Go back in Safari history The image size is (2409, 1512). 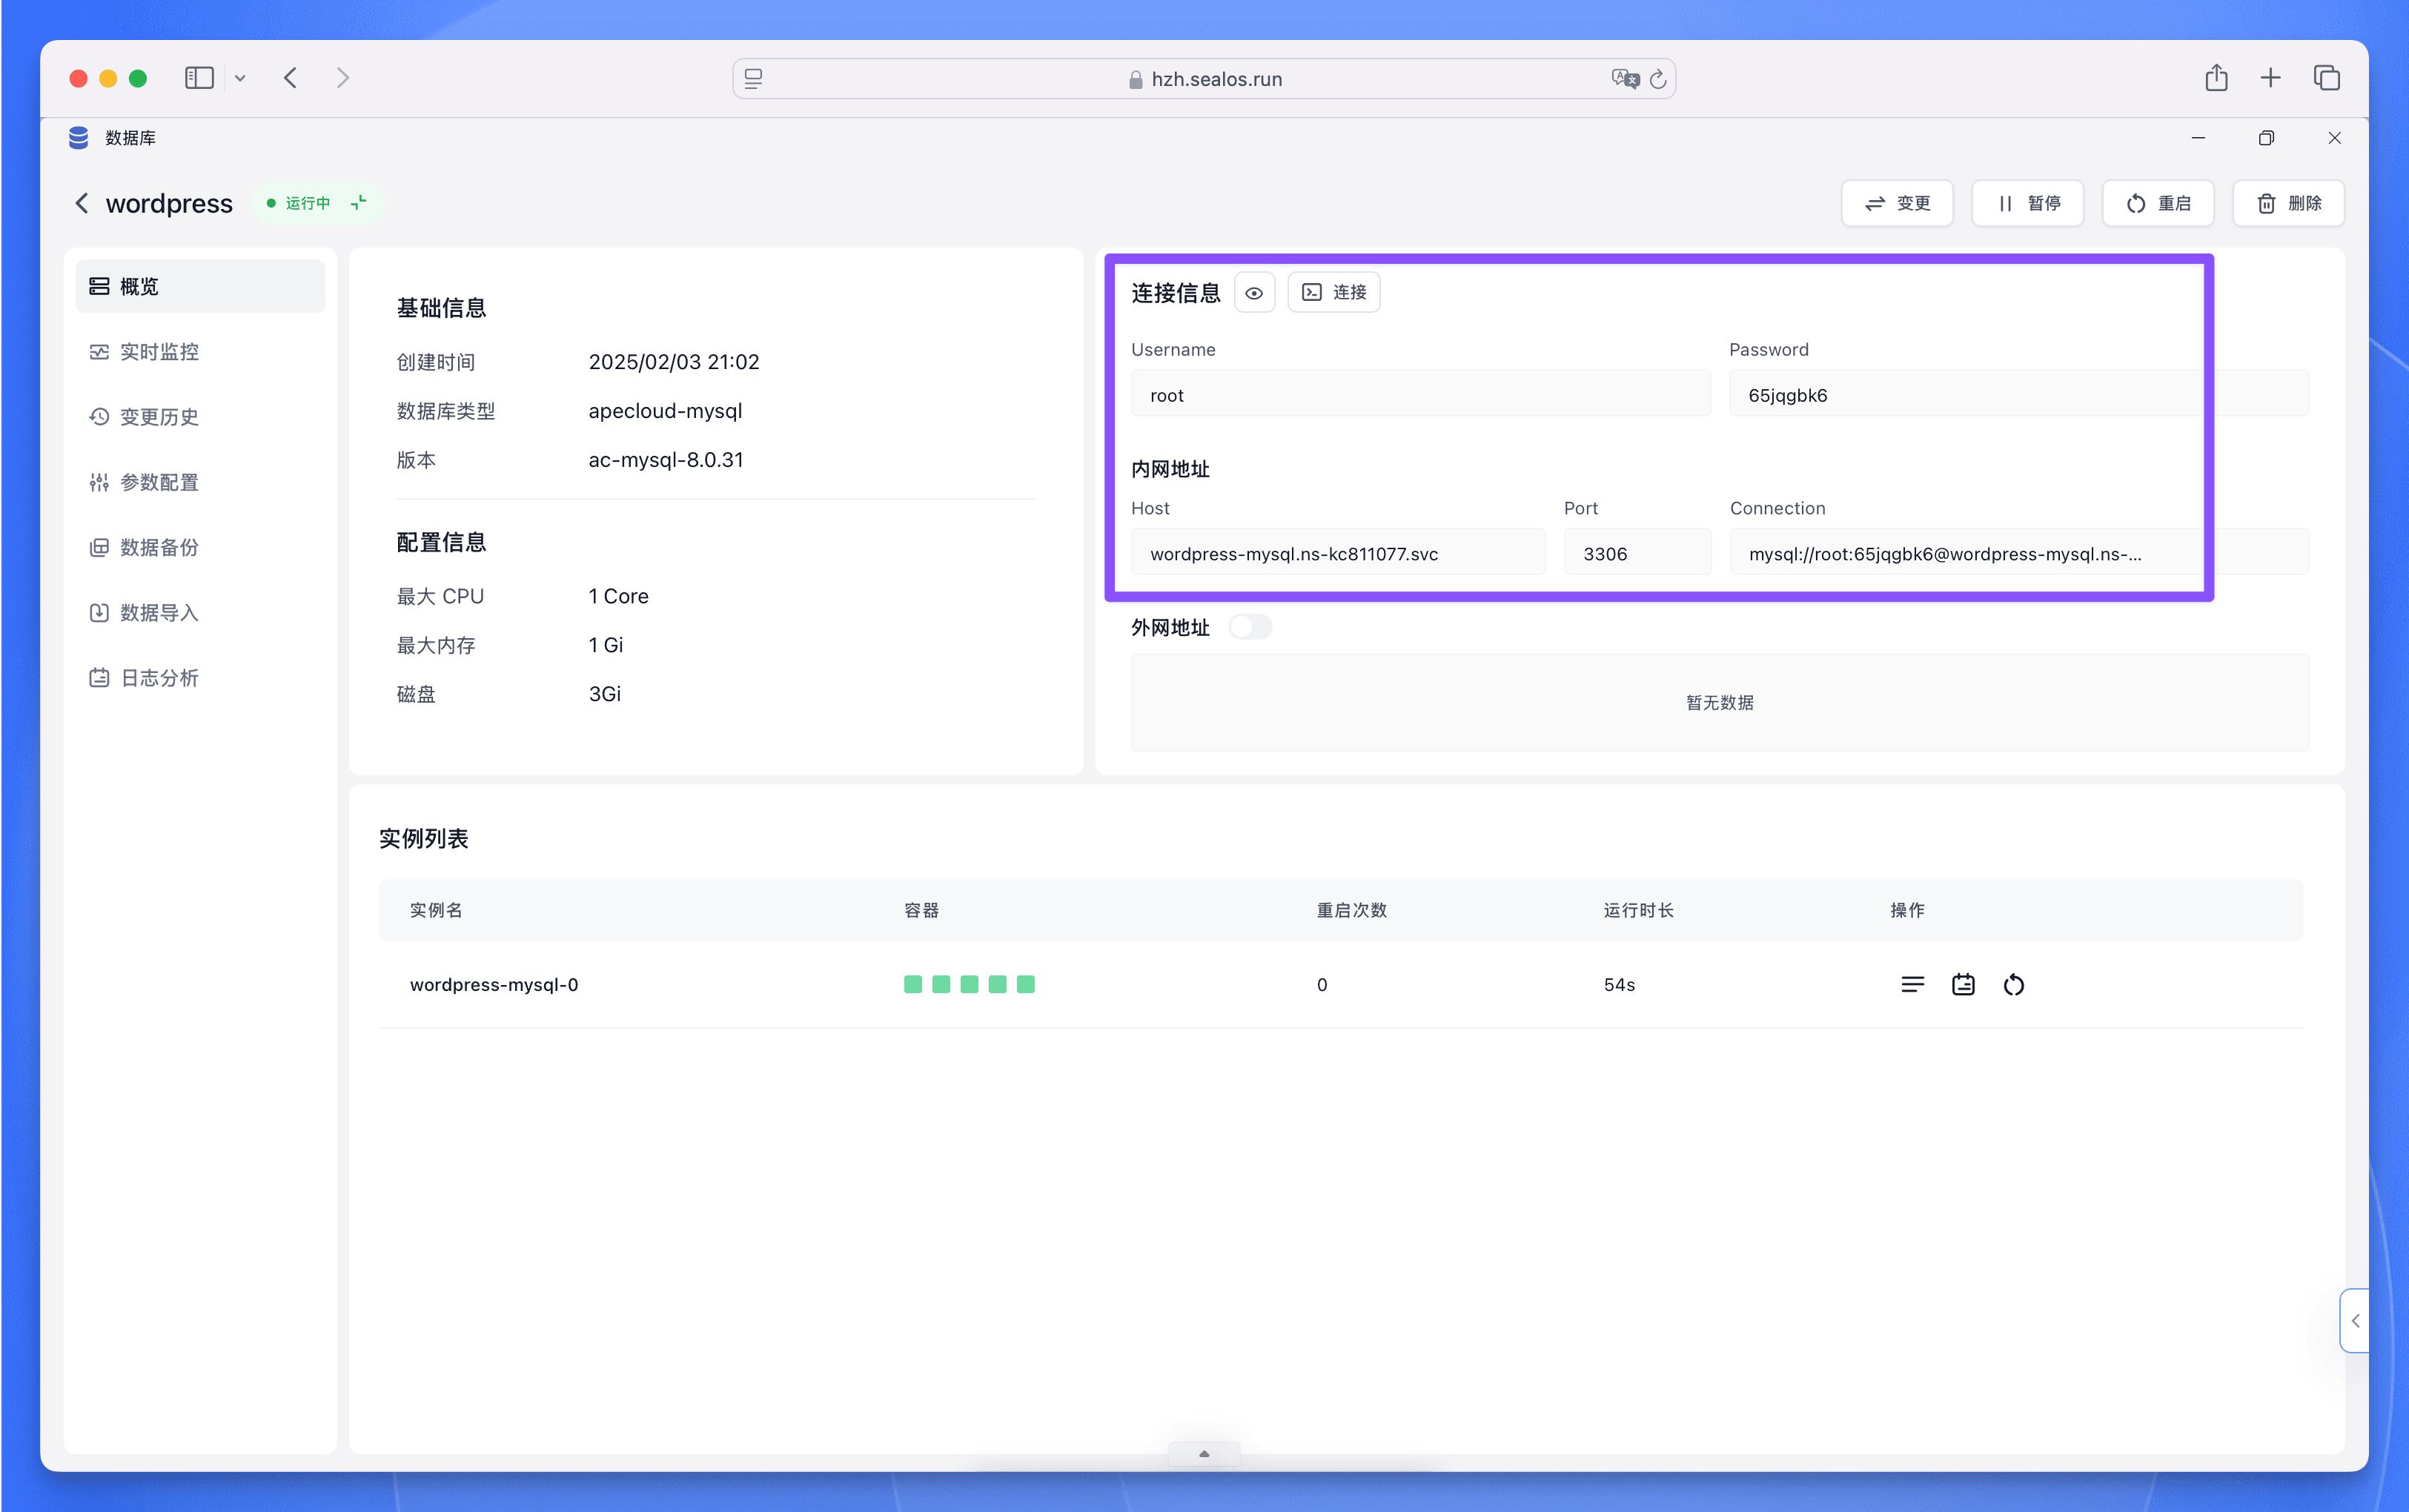[x=290, y=78]
